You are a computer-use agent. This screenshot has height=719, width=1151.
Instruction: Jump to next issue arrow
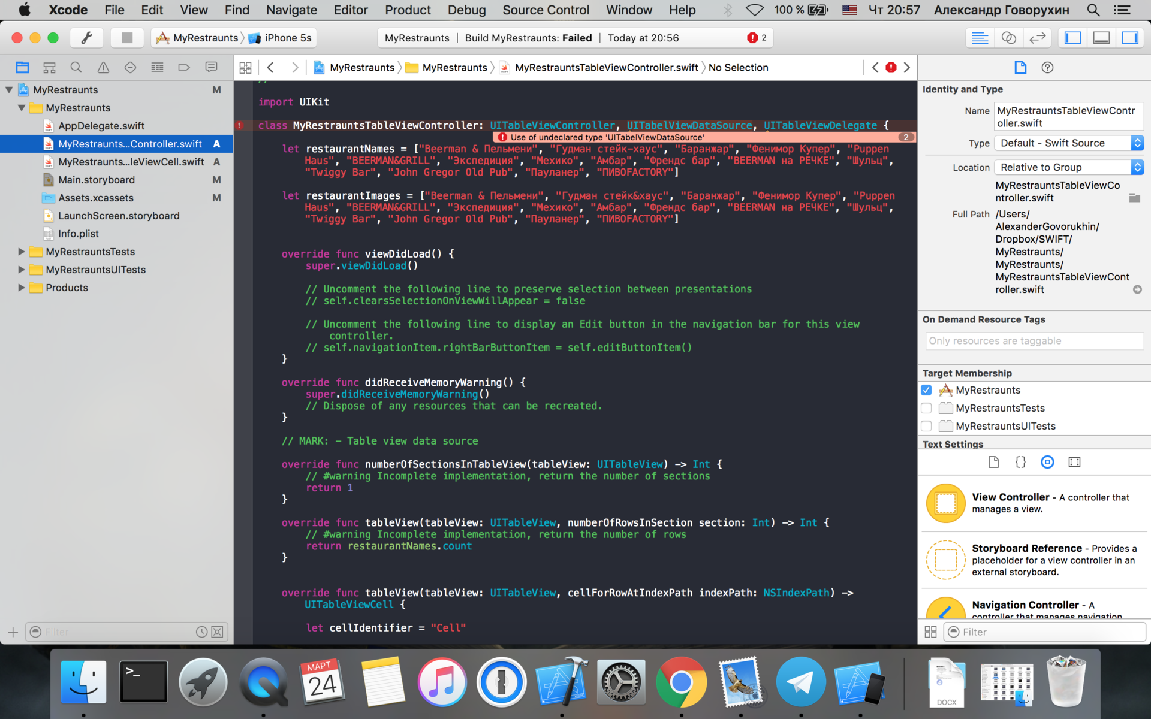pyautogui.click(x=907, y=68)
